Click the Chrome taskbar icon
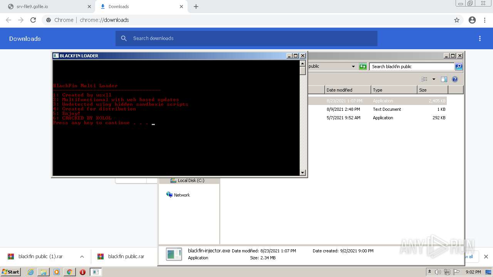 tap(69, 272)
